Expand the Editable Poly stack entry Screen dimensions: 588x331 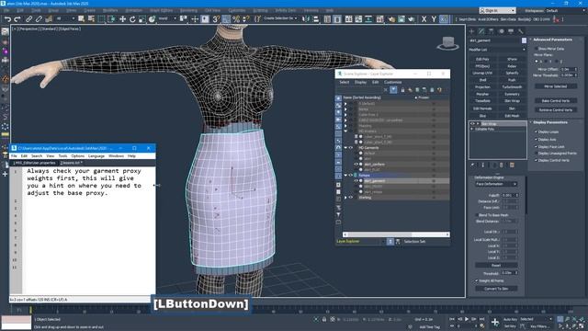click(472, 129)
